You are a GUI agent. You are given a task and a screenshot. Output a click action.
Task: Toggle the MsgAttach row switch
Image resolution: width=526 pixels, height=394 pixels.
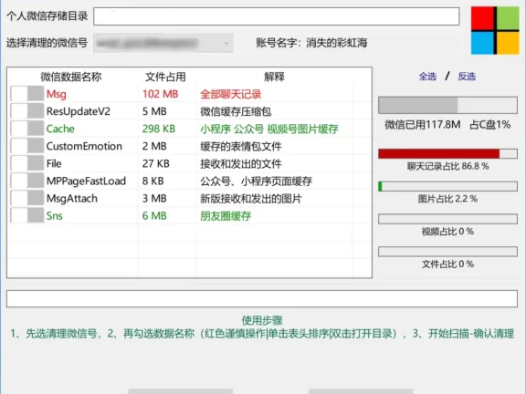[x=27, y=198]
